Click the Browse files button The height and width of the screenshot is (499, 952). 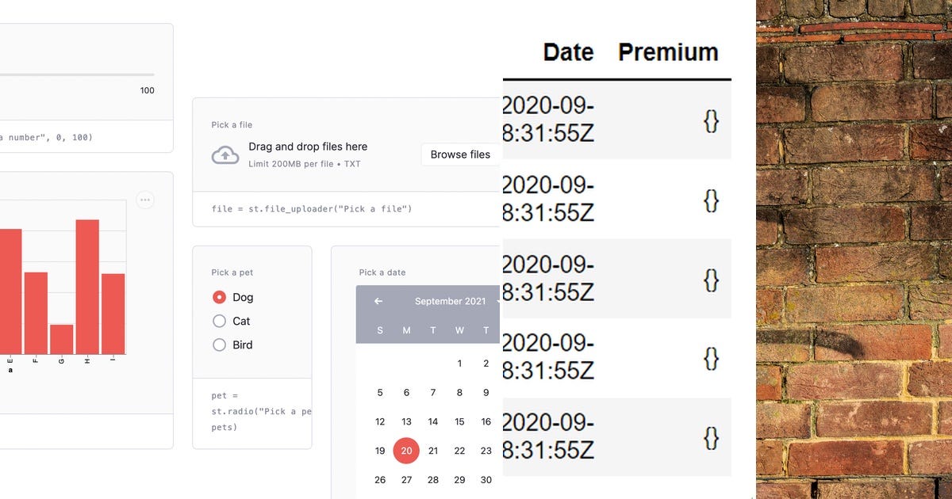click(460, 154)
